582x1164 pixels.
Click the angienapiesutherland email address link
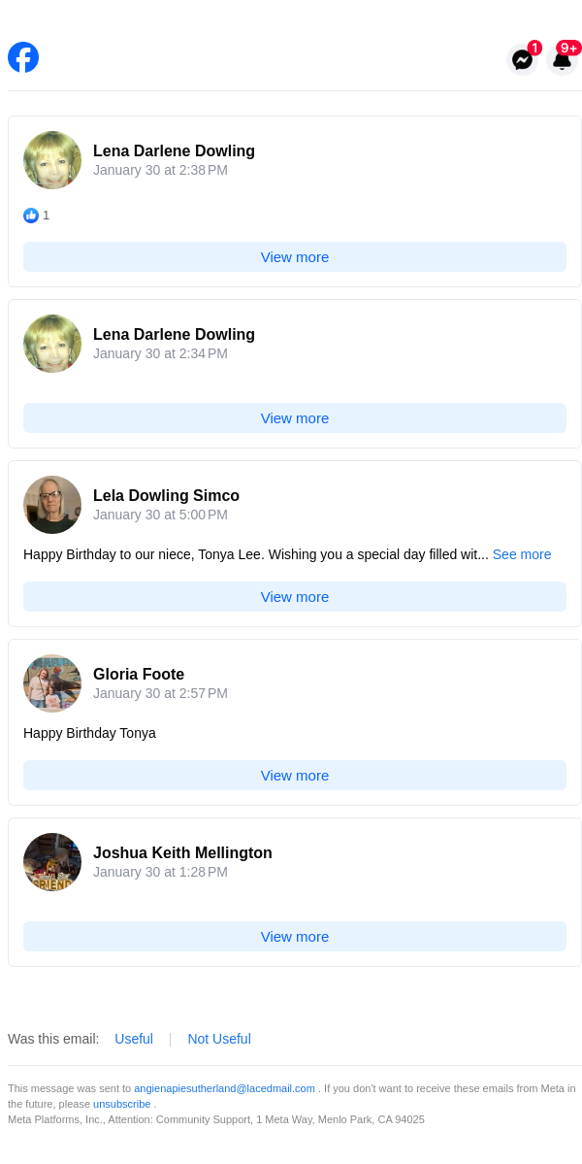(224, 1088)
